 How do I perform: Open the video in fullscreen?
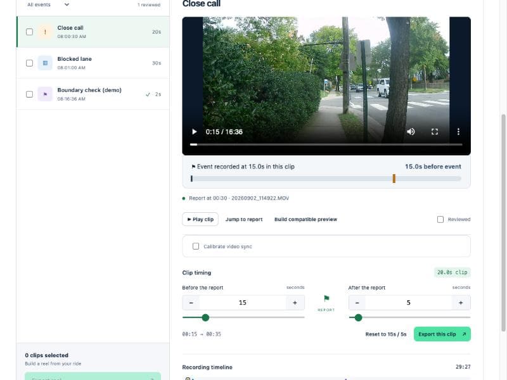coord(435,132)
